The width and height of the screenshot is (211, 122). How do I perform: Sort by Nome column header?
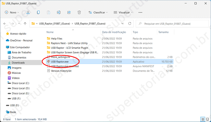click(50, 32)
